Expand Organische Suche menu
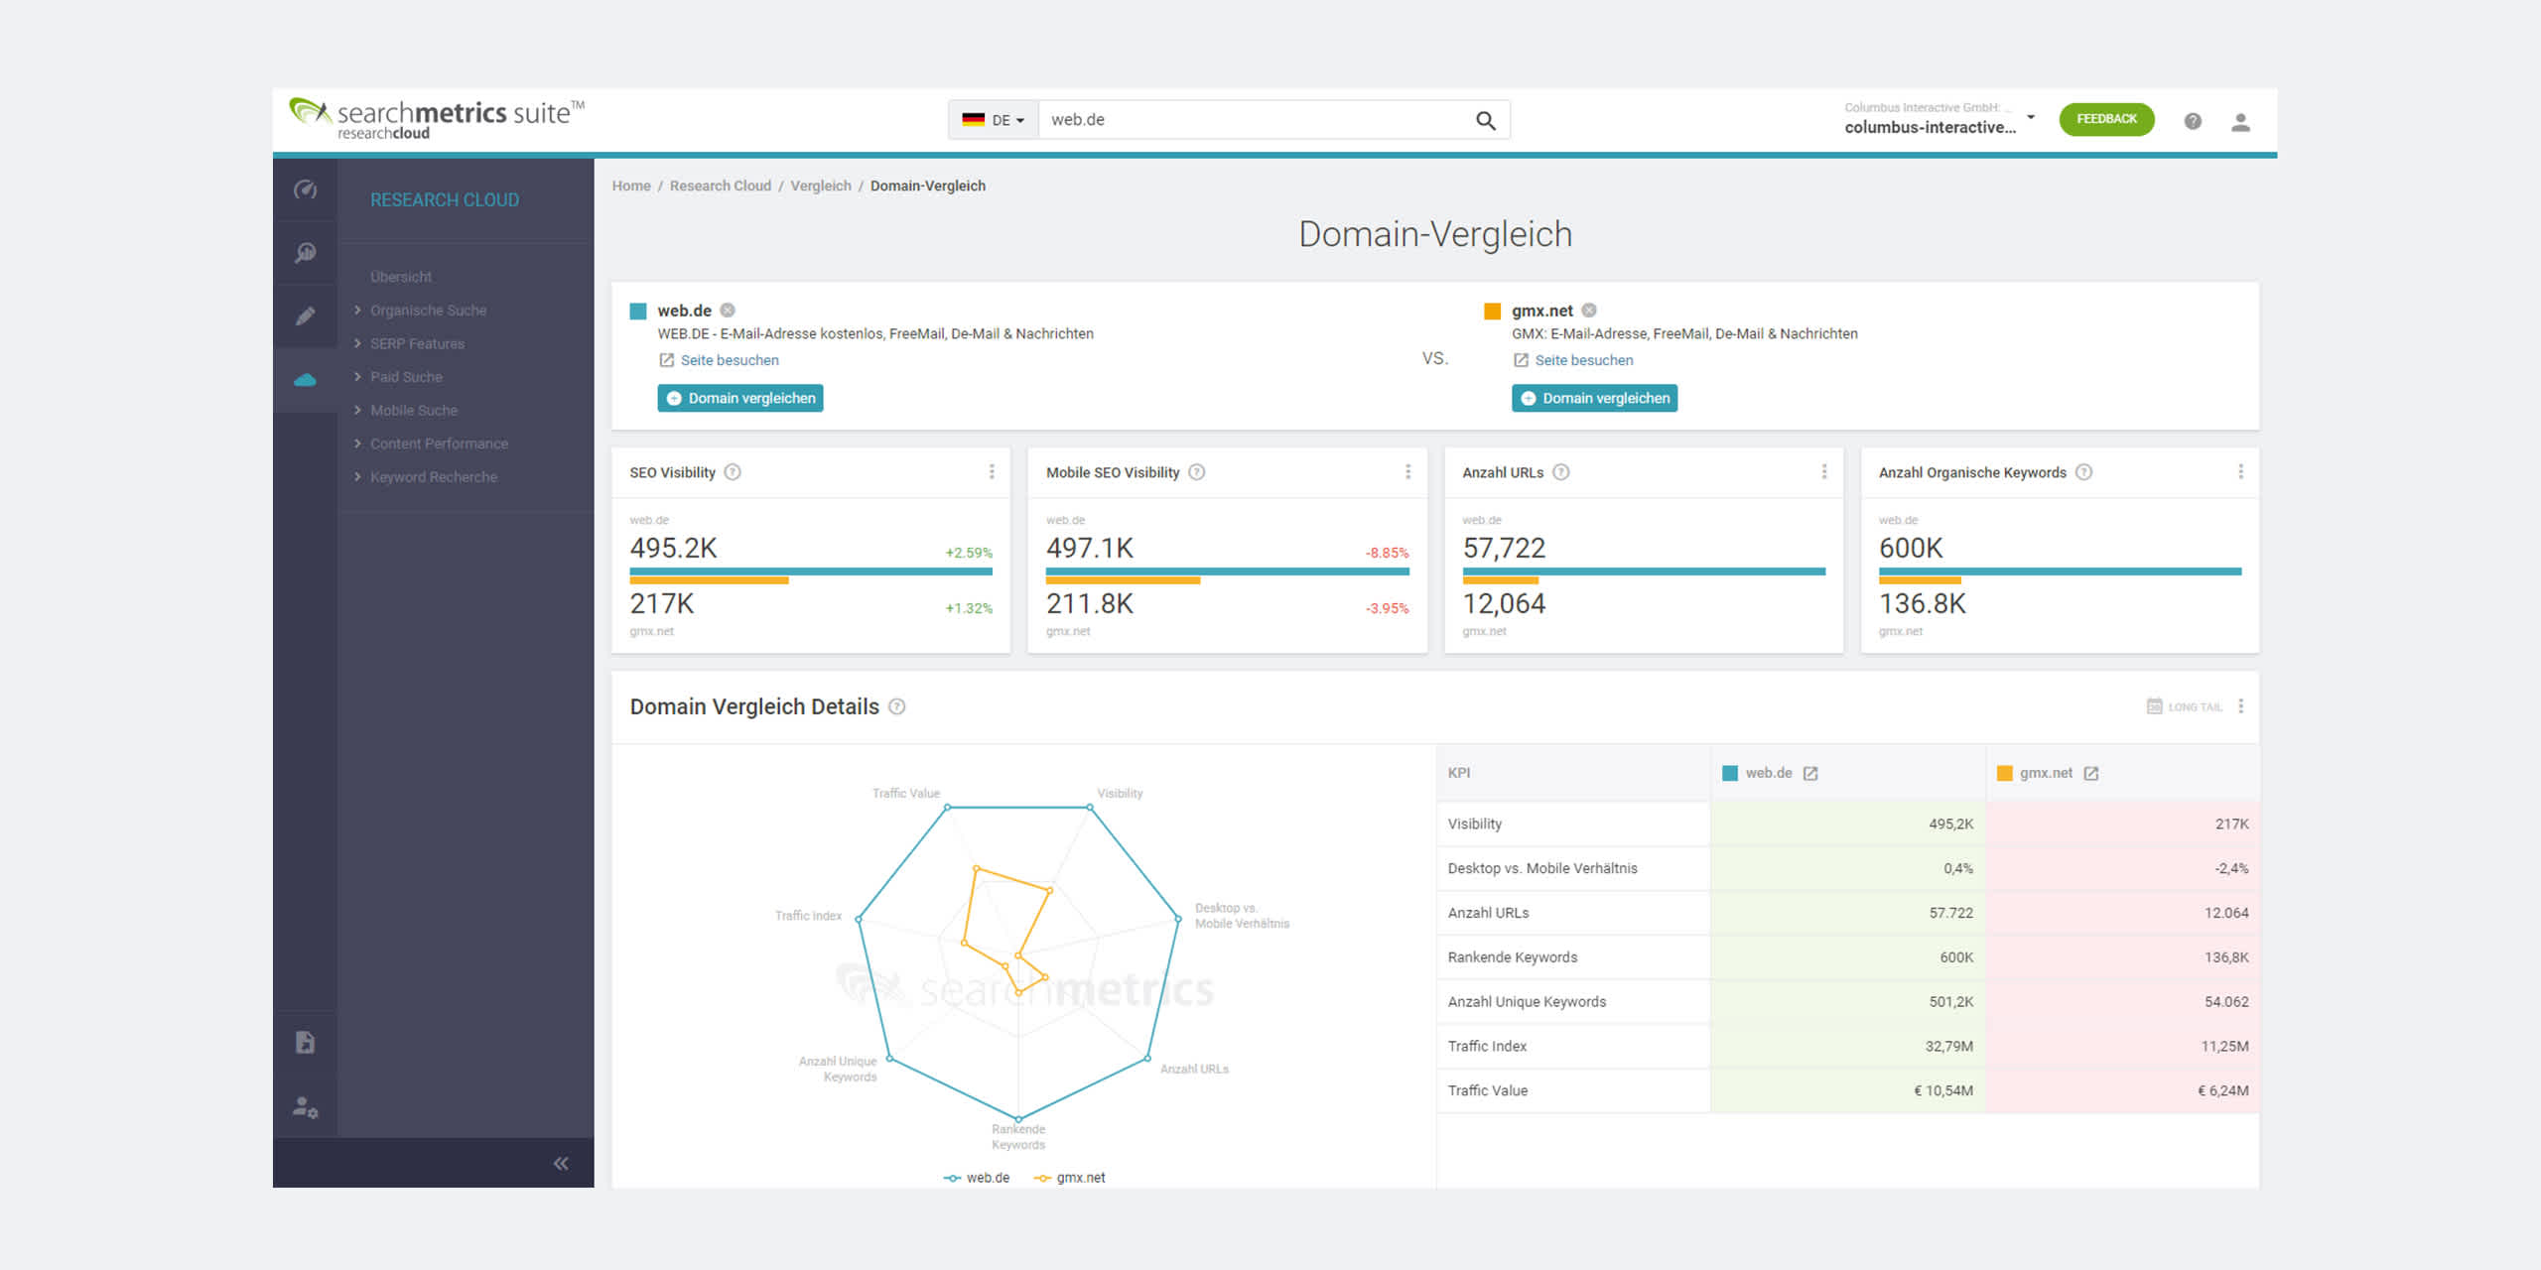 [428, 311]
